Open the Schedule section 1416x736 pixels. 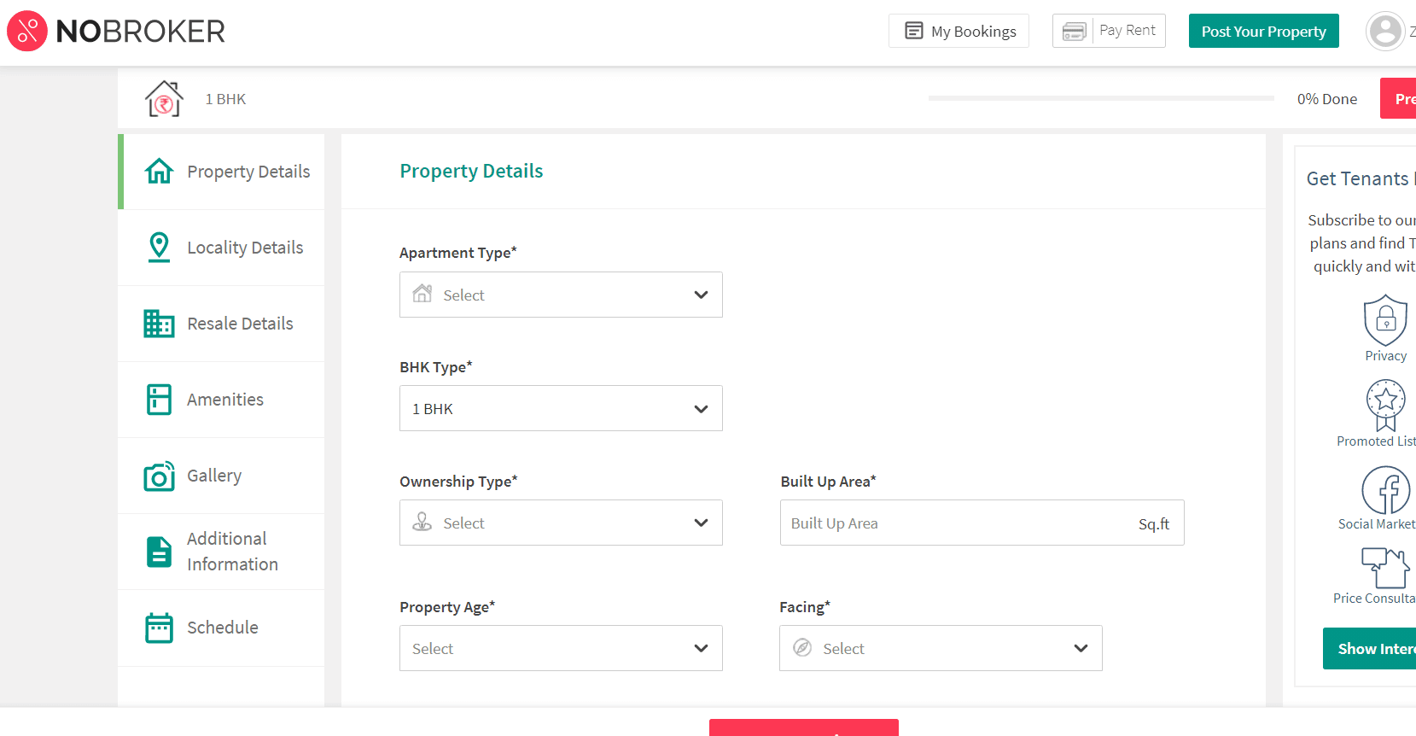point(222,628)
